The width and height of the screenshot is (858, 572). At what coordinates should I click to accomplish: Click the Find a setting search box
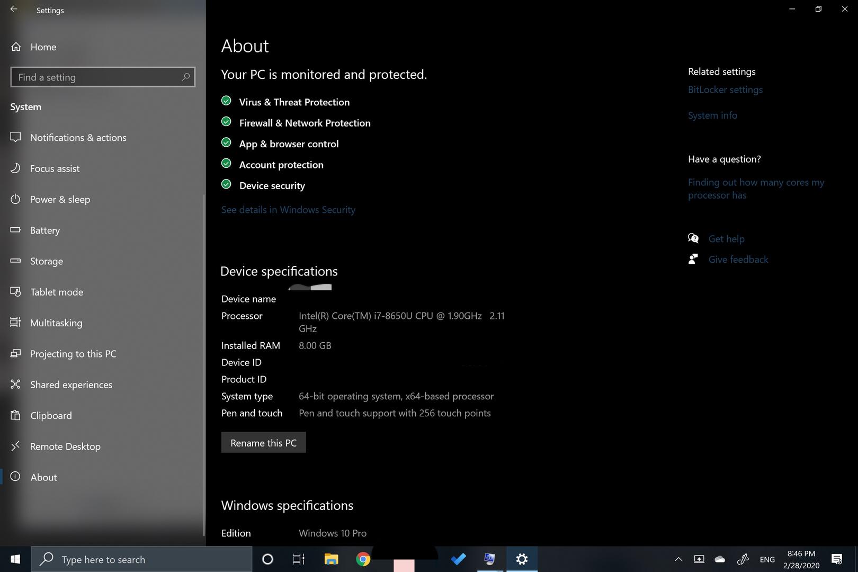(x=103, y=77)
